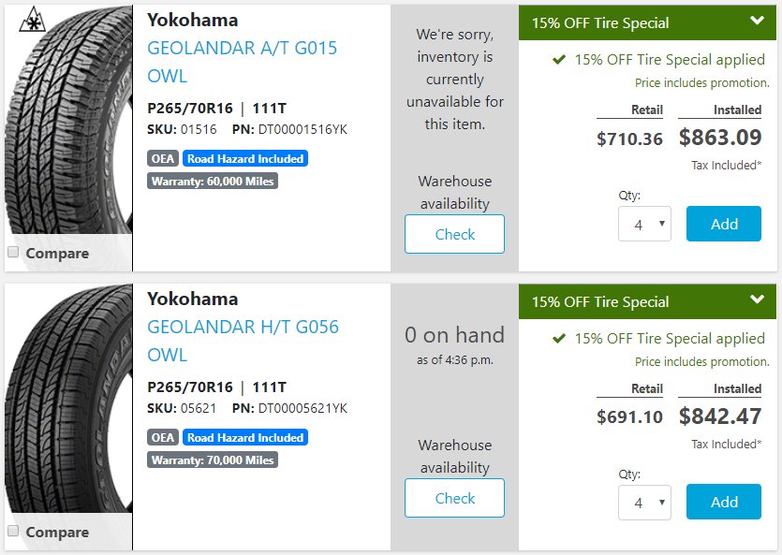The width and height of the screenshot is (782, 555).
Task: Open Qty dropdown for Geolandar A/T tire
Action: (x=644, y=224)
